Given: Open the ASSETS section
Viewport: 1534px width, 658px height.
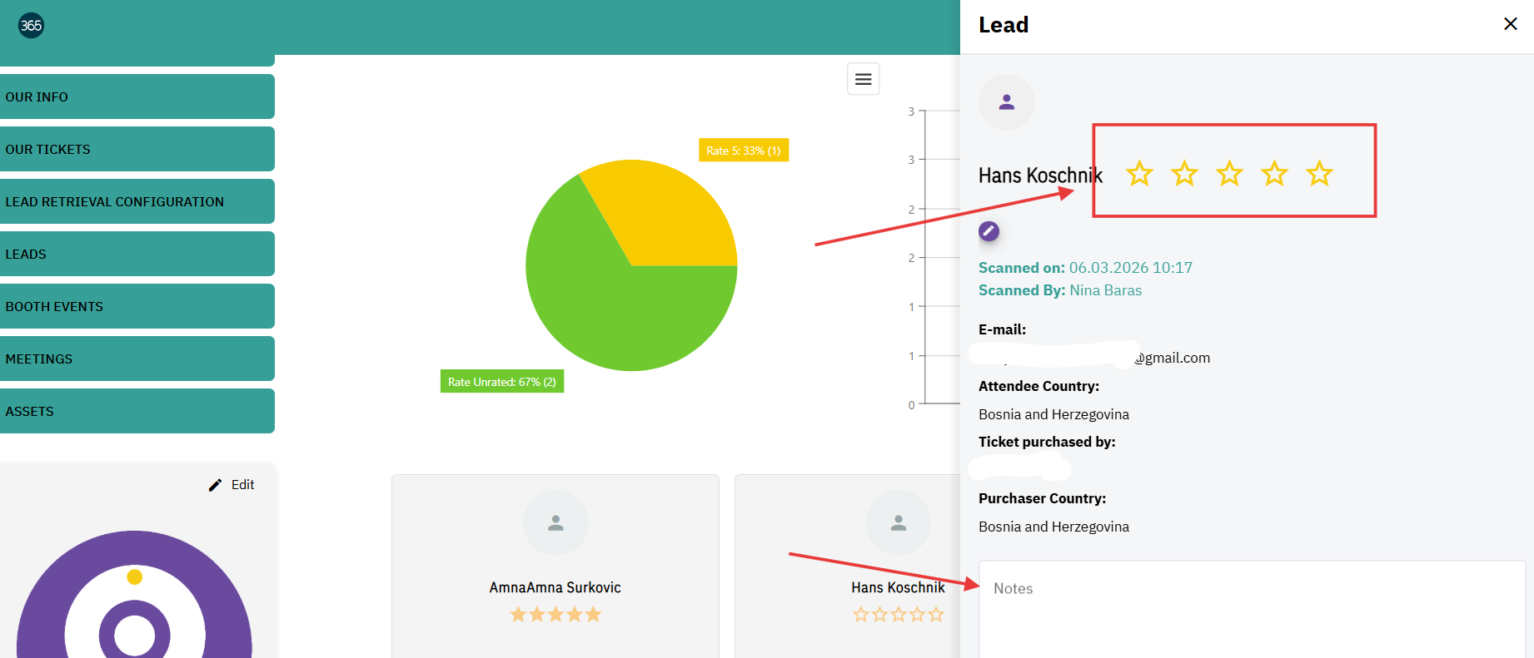Looking at the screenshot, I should 137,411.
